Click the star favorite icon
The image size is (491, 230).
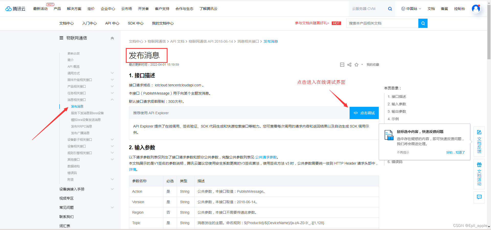tap(356, 65)
